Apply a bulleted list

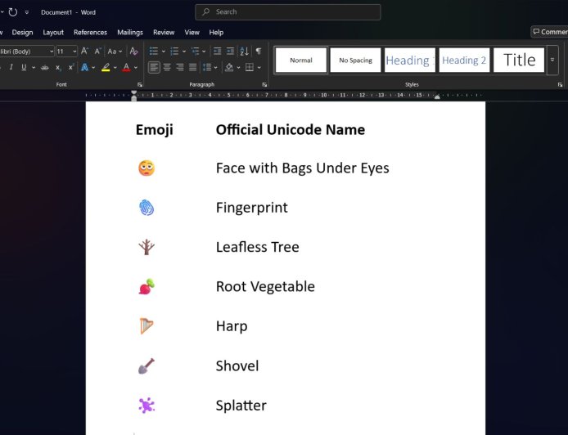point(153,51)
